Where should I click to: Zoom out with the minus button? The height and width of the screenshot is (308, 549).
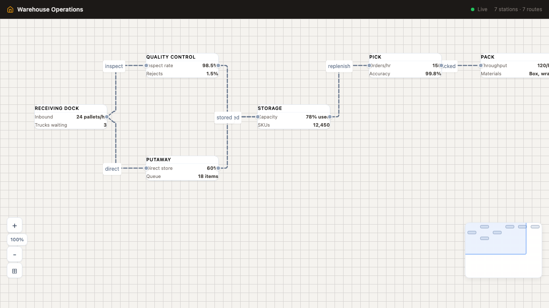(x=15, y=255)
